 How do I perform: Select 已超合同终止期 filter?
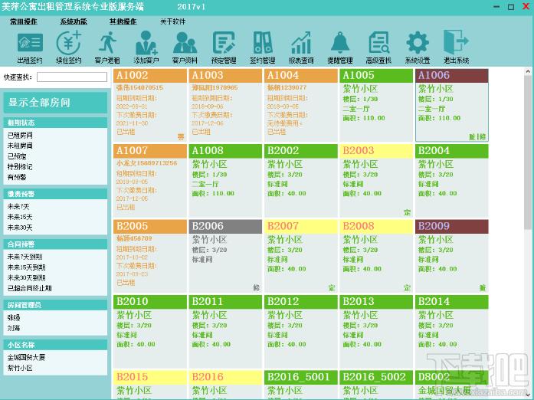coord(30,288)
